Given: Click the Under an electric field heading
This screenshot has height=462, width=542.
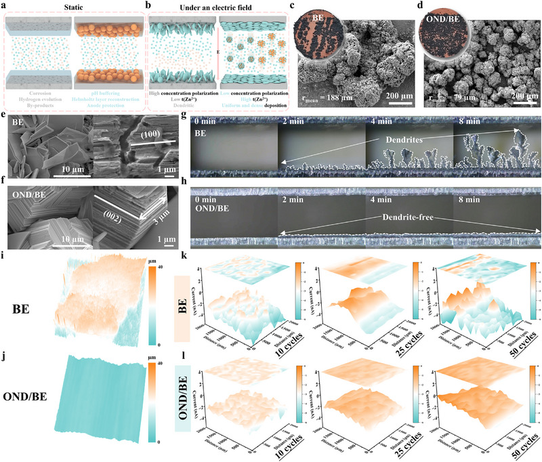Looking at the screenshot, I should click(x=215, y=7).
